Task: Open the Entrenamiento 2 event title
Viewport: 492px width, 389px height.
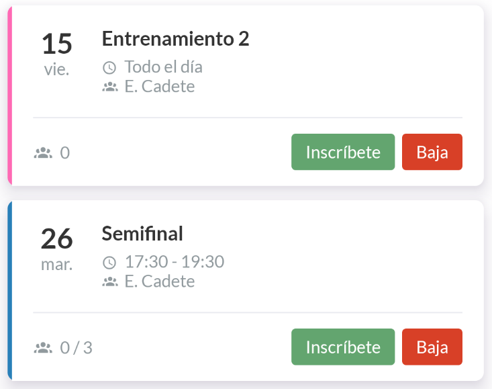Action: click(175, 39)
